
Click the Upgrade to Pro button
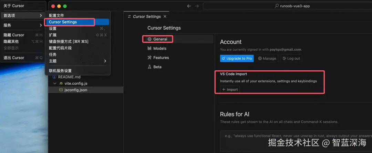tap(237, 58)
